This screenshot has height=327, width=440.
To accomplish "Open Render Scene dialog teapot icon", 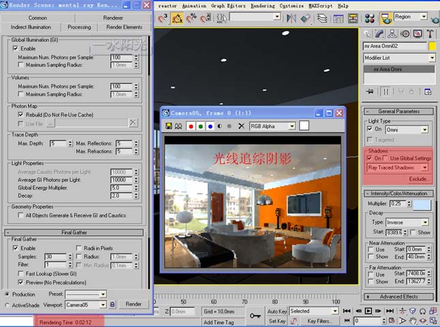I will coord(386,18).
